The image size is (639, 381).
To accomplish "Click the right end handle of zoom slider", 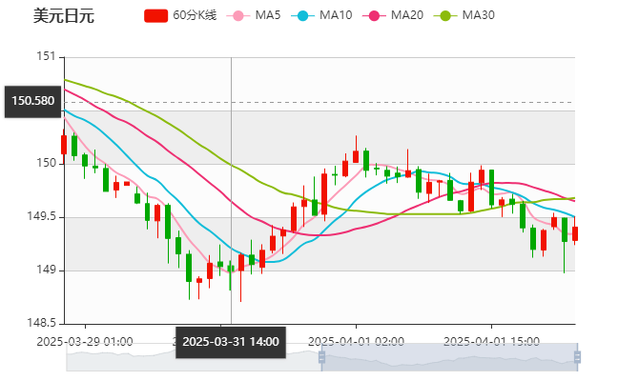I will (x=579, y=358).
